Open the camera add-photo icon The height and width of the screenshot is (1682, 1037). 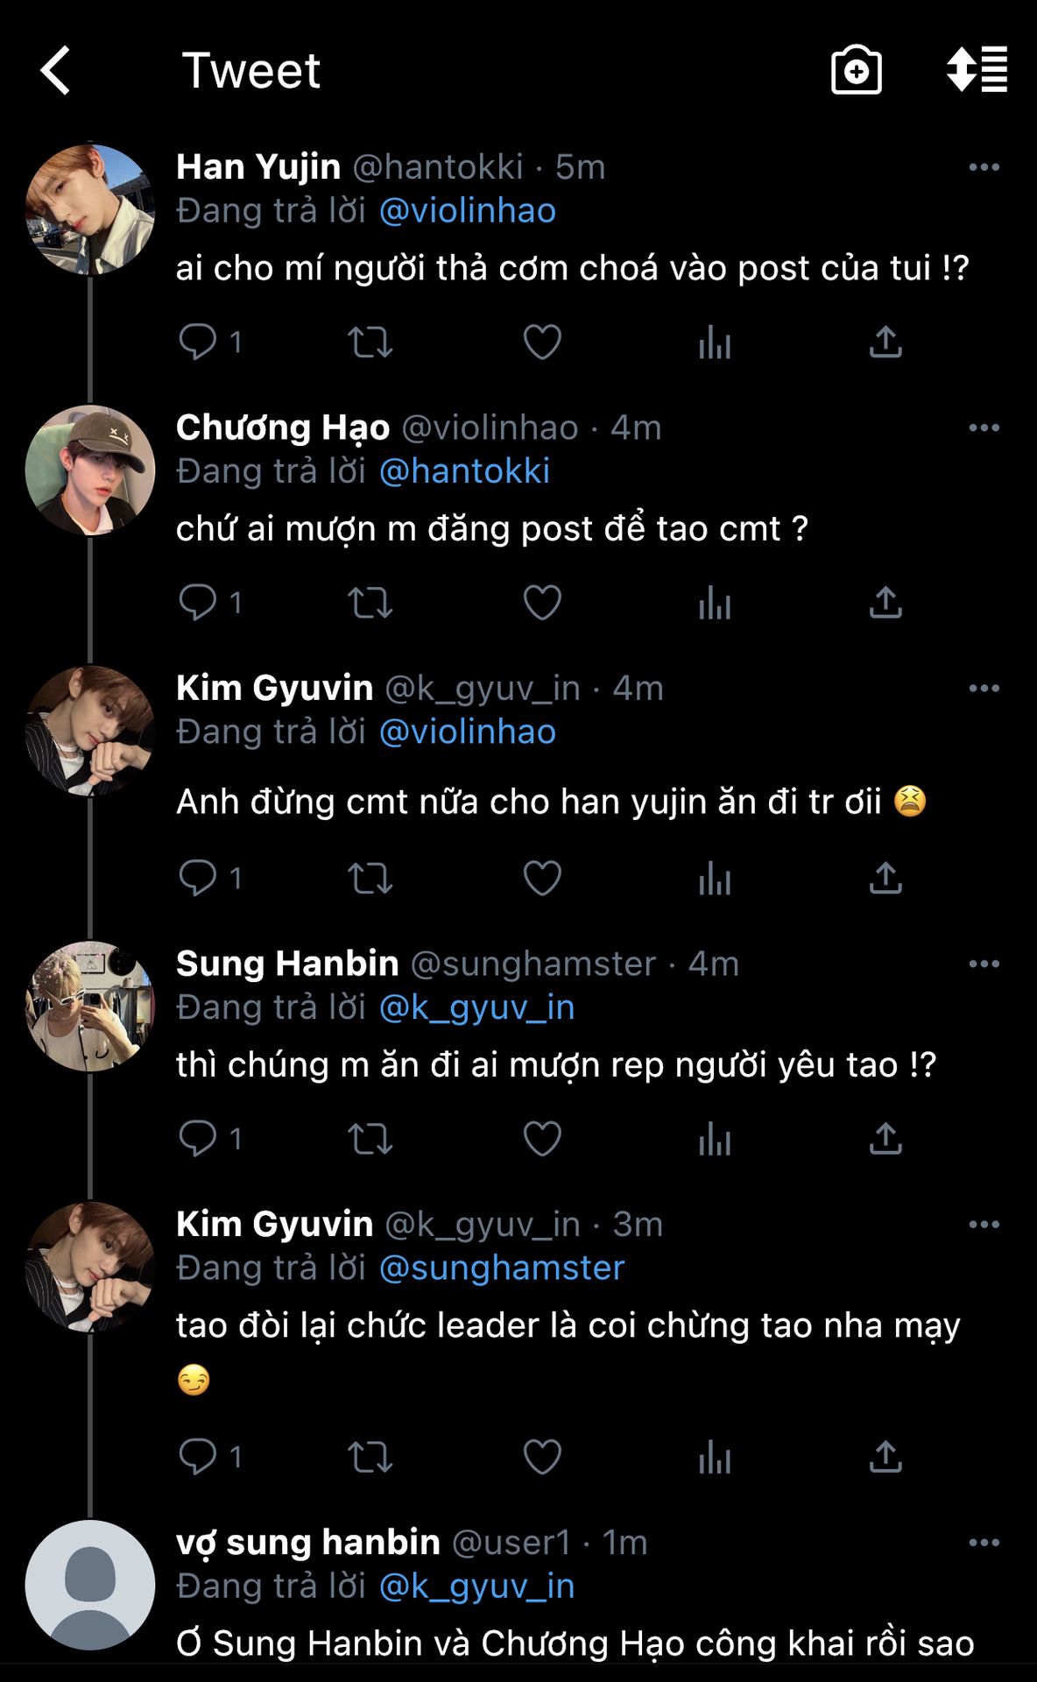tap(856, 70)
